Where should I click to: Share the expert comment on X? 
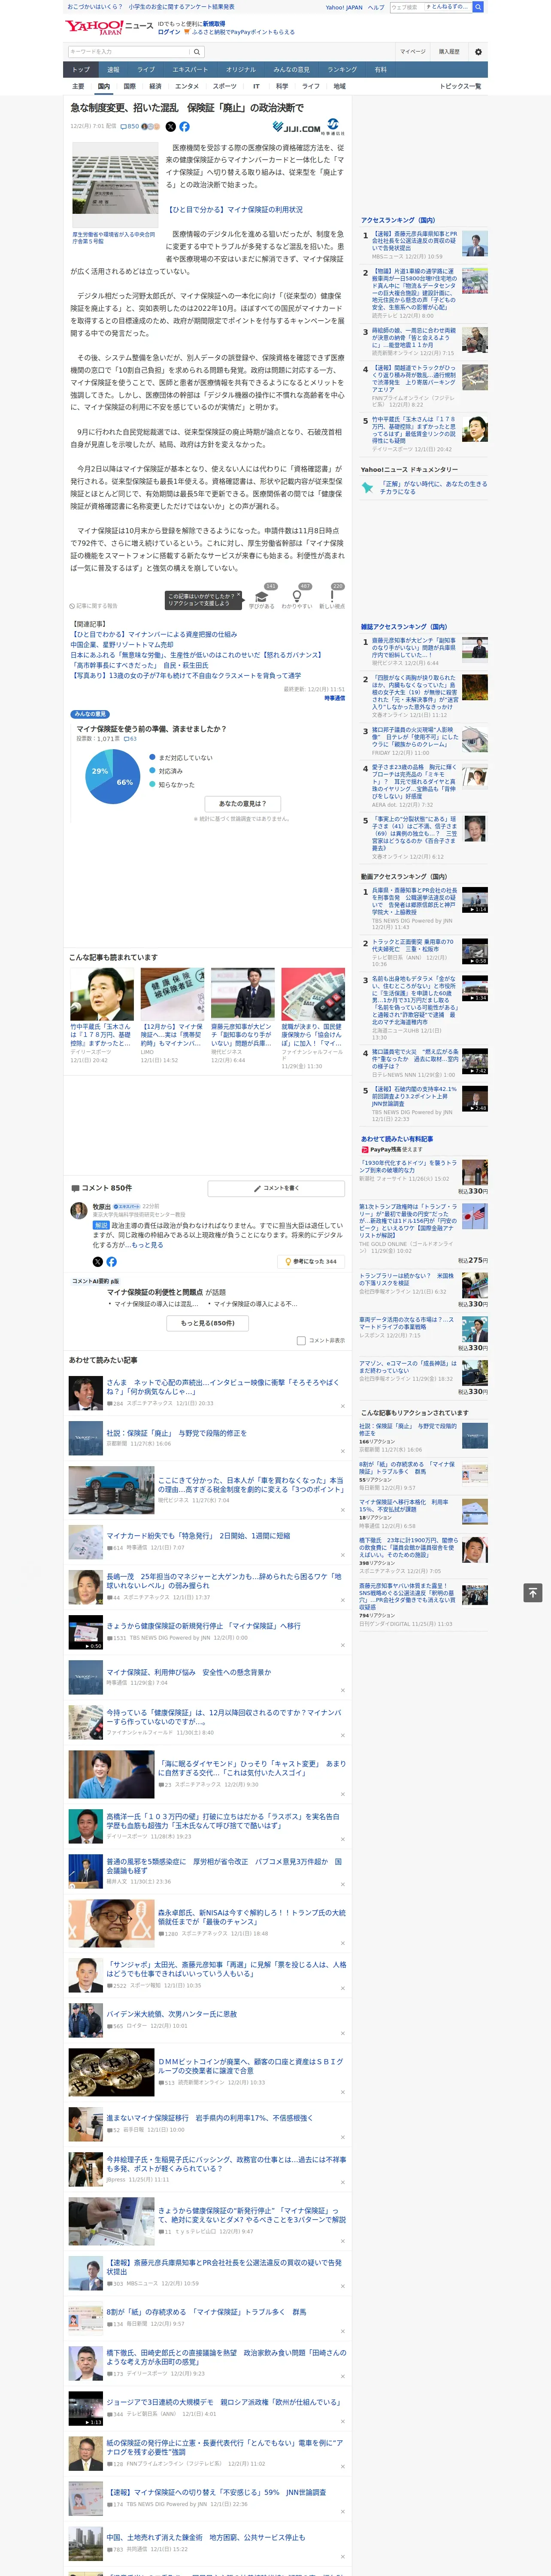[x=97, y=1262]
